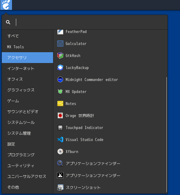
Task: Click the Visual Studio Code label
Action: click(84, 140)
